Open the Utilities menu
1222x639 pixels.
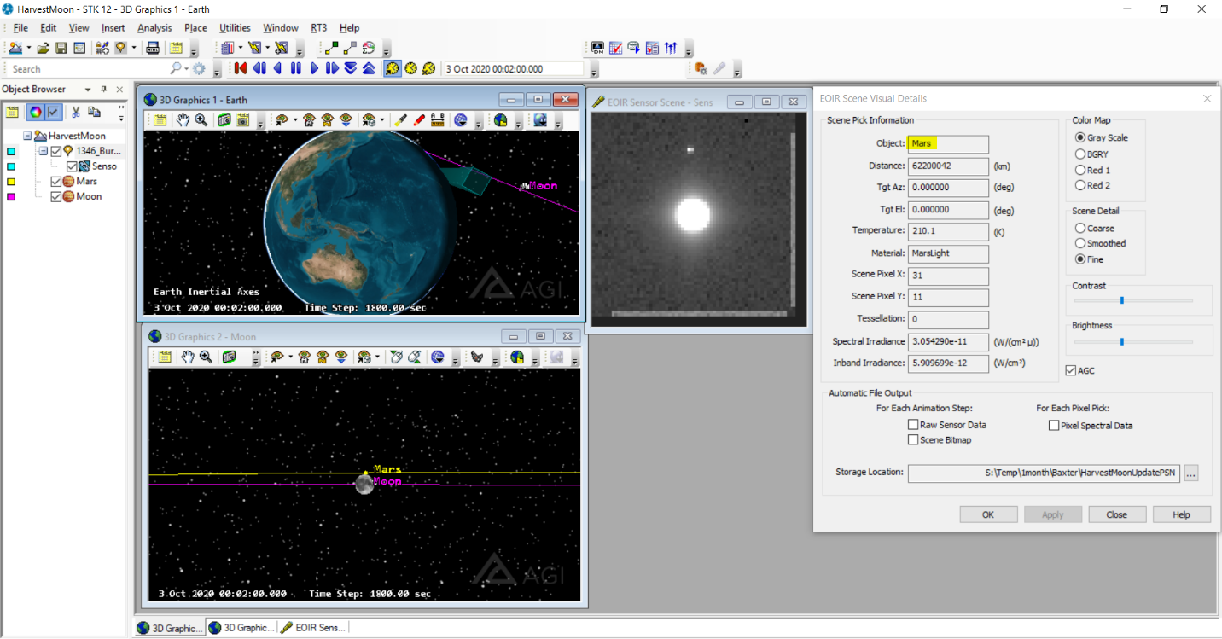236,28
